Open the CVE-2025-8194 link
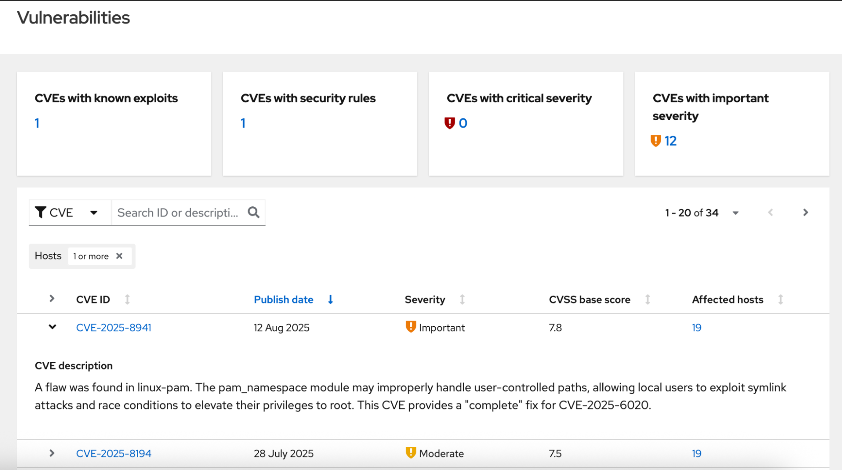The height and width of the screenshot is (470, 842). pyautogui.click(x=113, y=454)
